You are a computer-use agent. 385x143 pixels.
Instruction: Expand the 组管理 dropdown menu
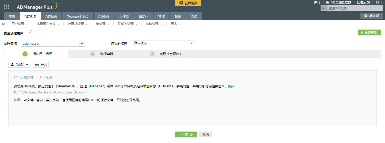[x=103, y=24]
